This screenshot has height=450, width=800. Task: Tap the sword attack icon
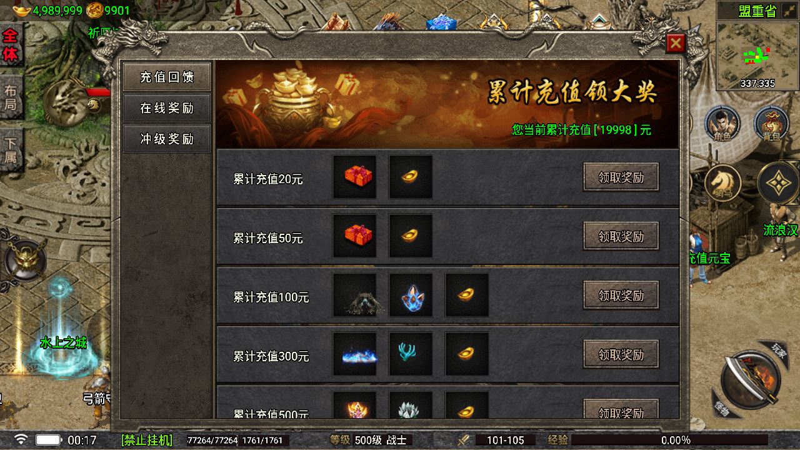point(749,377)
